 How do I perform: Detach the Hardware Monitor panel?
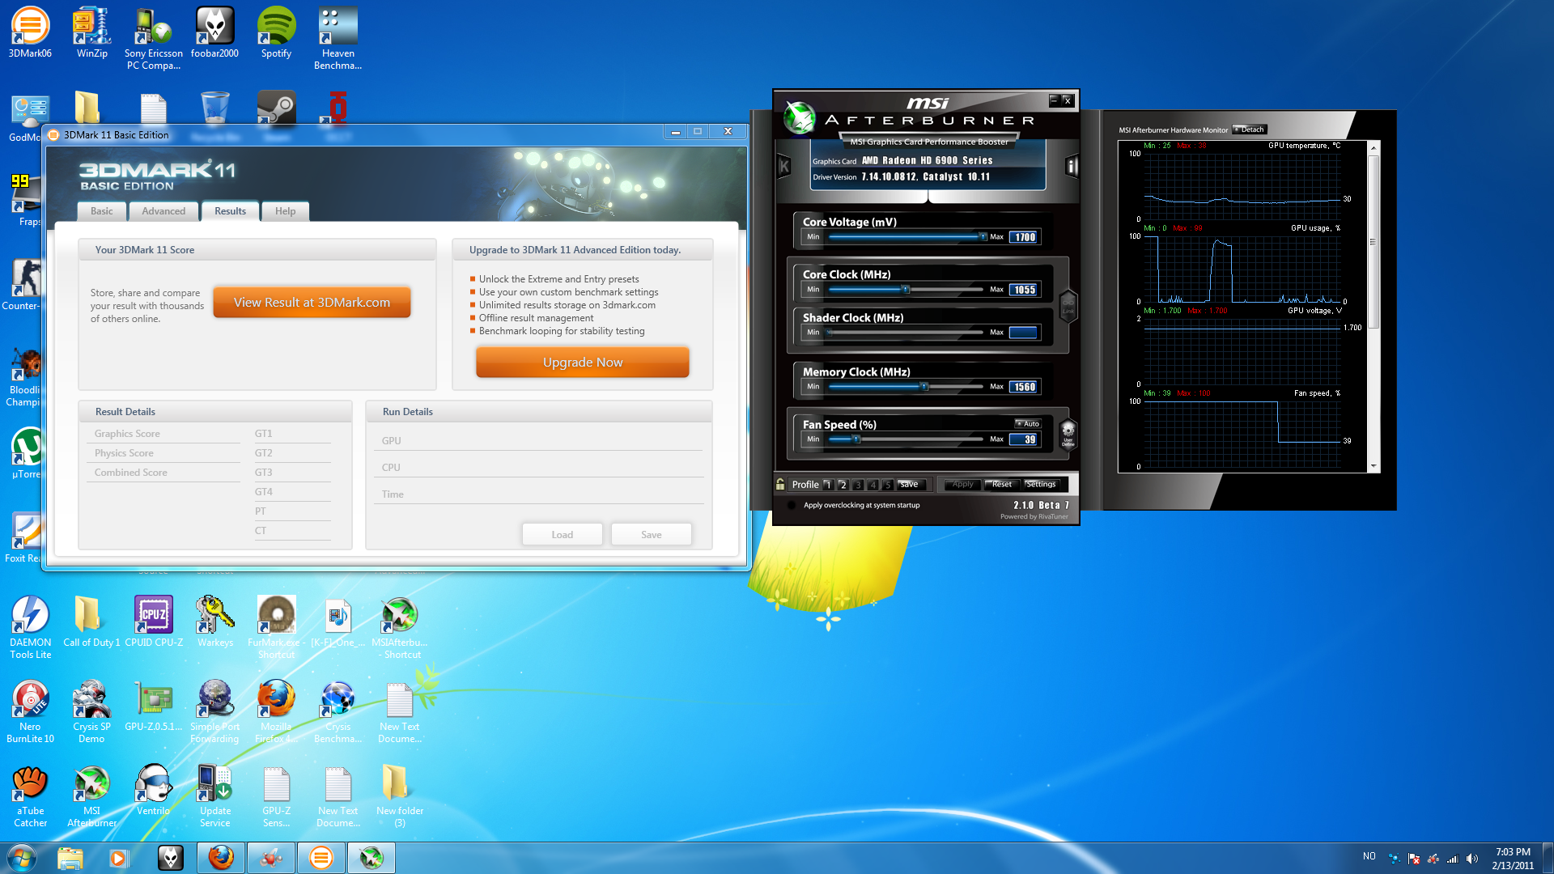coord(1250,129)
